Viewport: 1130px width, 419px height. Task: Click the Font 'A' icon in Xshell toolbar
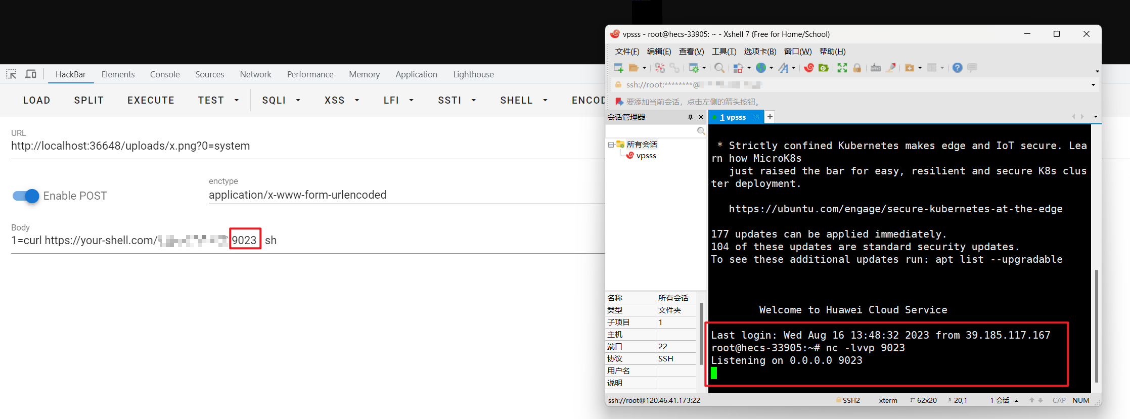(783, 68)
